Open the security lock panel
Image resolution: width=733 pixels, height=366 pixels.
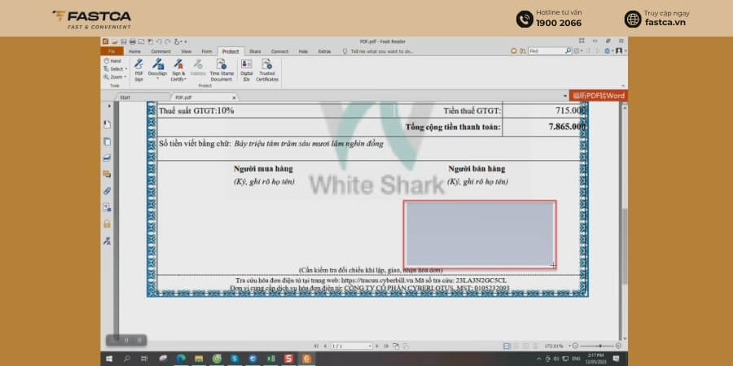click(x=107, y=224)
